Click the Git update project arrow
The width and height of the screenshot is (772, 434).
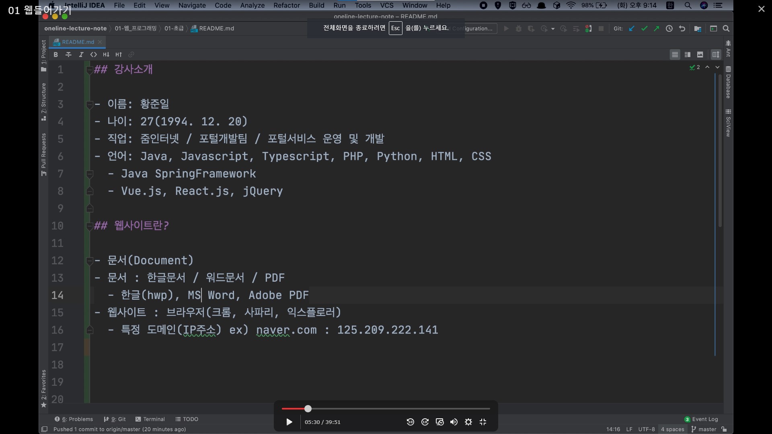click(x=632, y=29)
